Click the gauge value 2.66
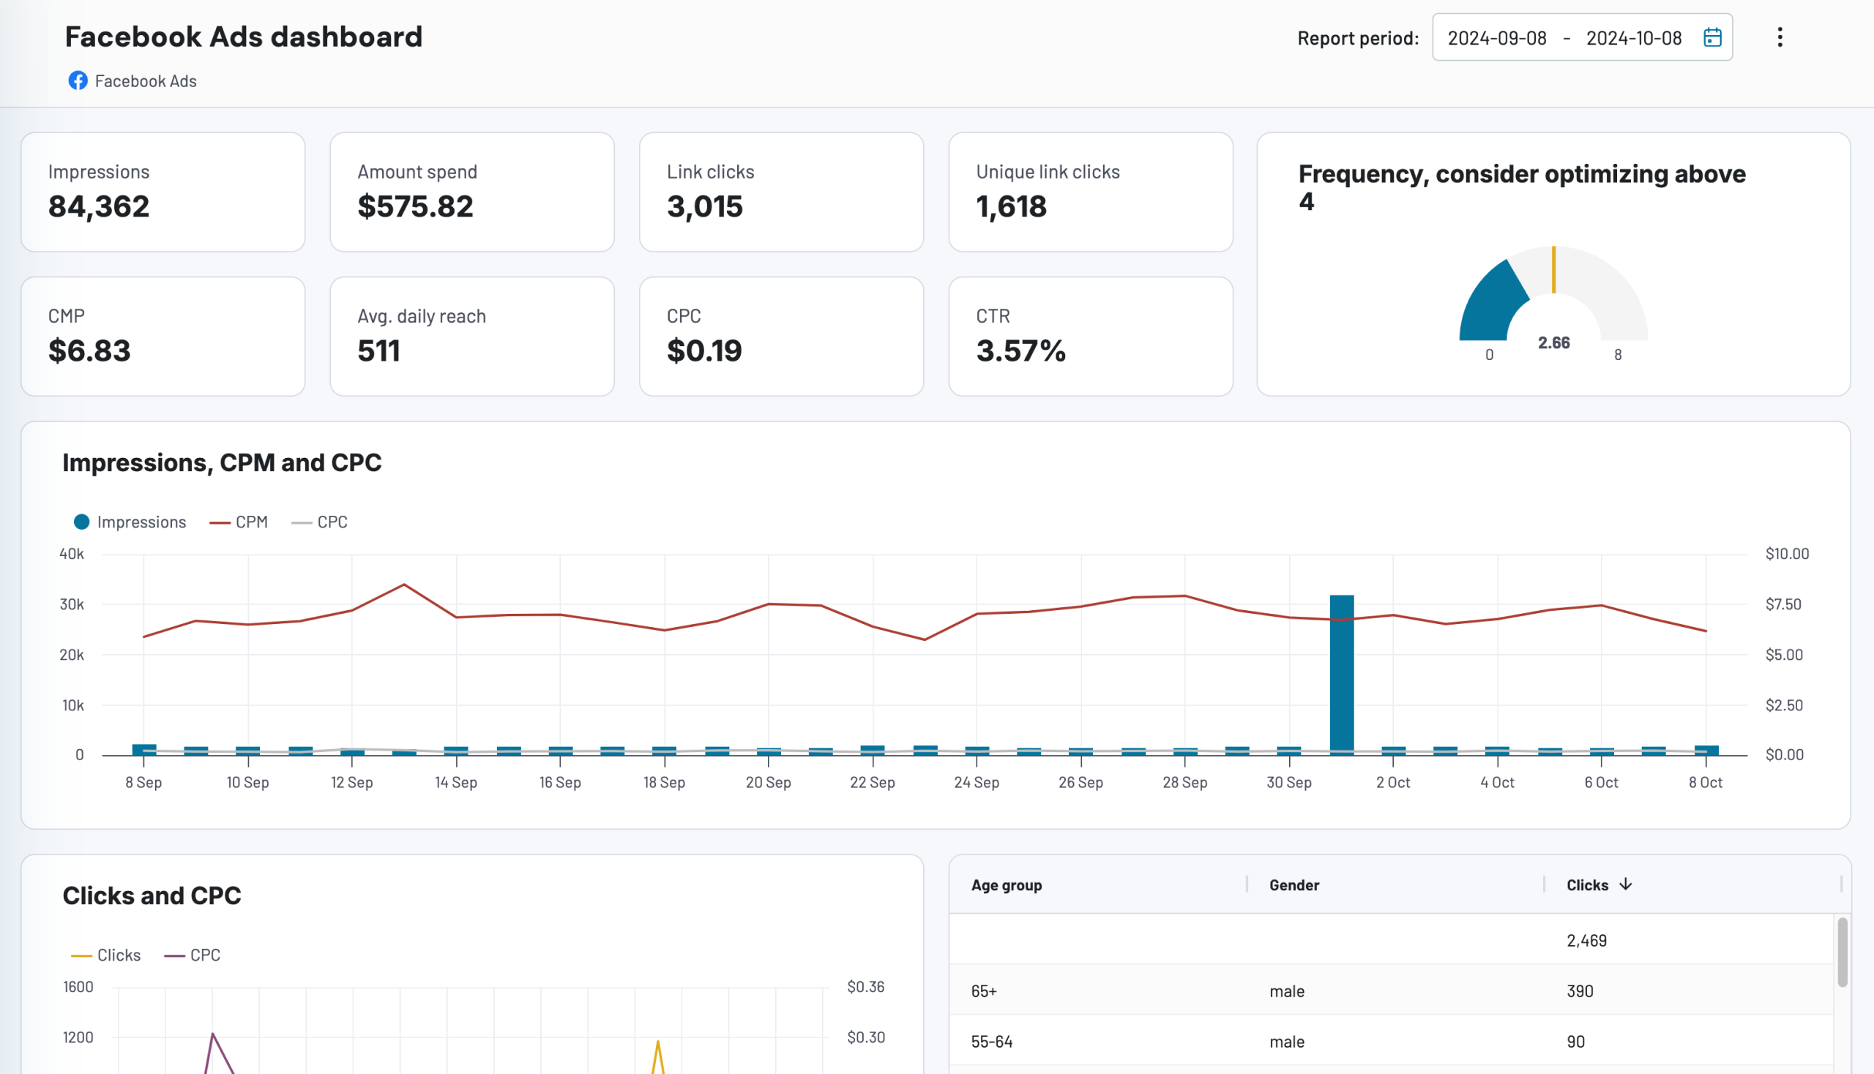 (x=1553, y=342)
